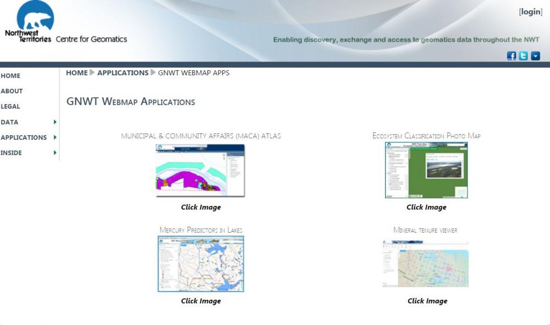Open the Mercury Predictors in Lakes thumbnail
This screenshot has width=550, height=325.
[x=201, y=264]
